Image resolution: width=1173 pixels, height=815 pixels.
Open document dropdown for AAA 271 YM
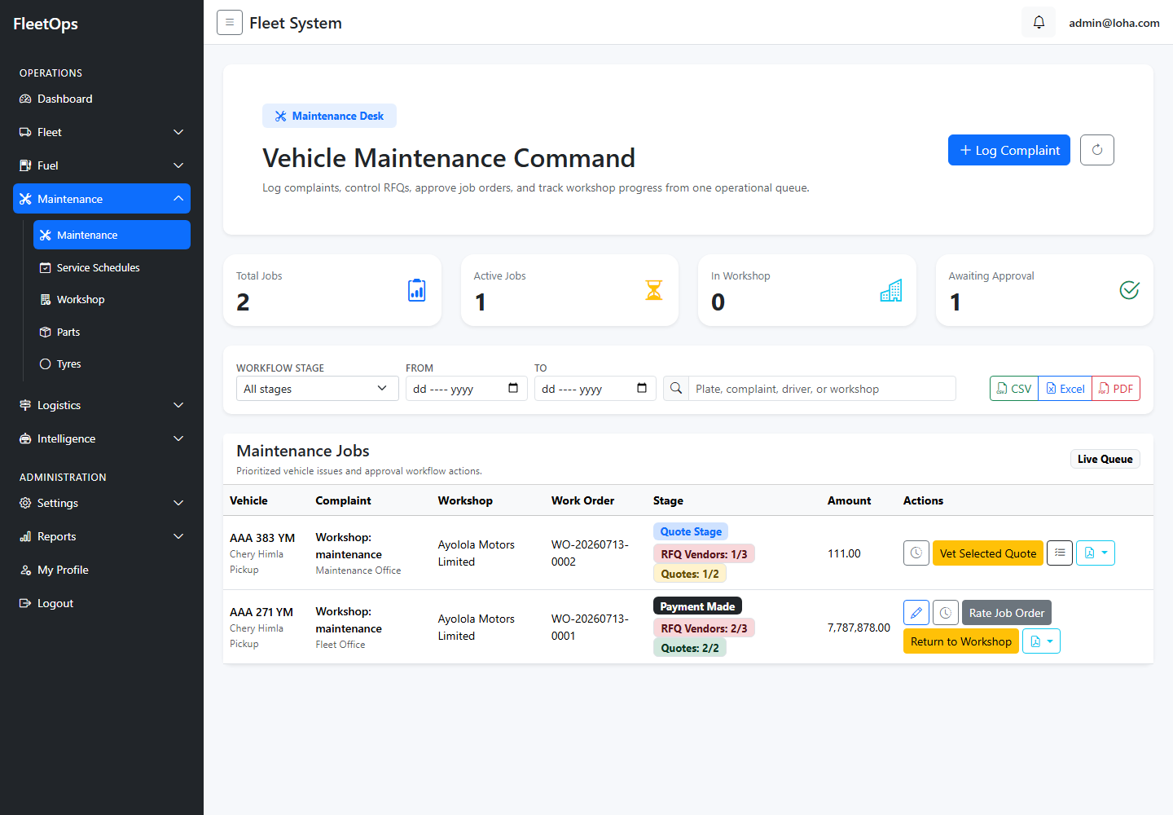click(x=1041, y=641)
